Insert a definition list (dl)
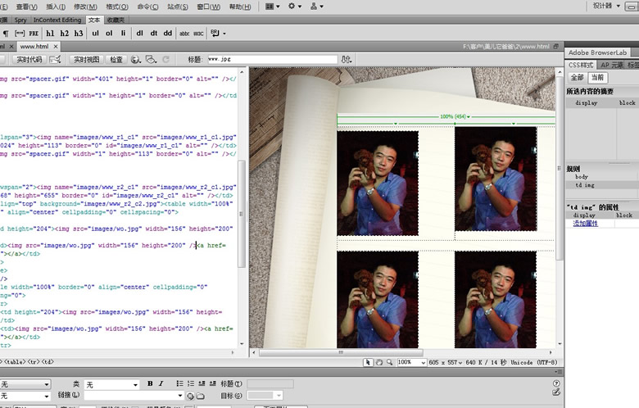The width and height of the screenshot is (639, 408). [139, 34]
